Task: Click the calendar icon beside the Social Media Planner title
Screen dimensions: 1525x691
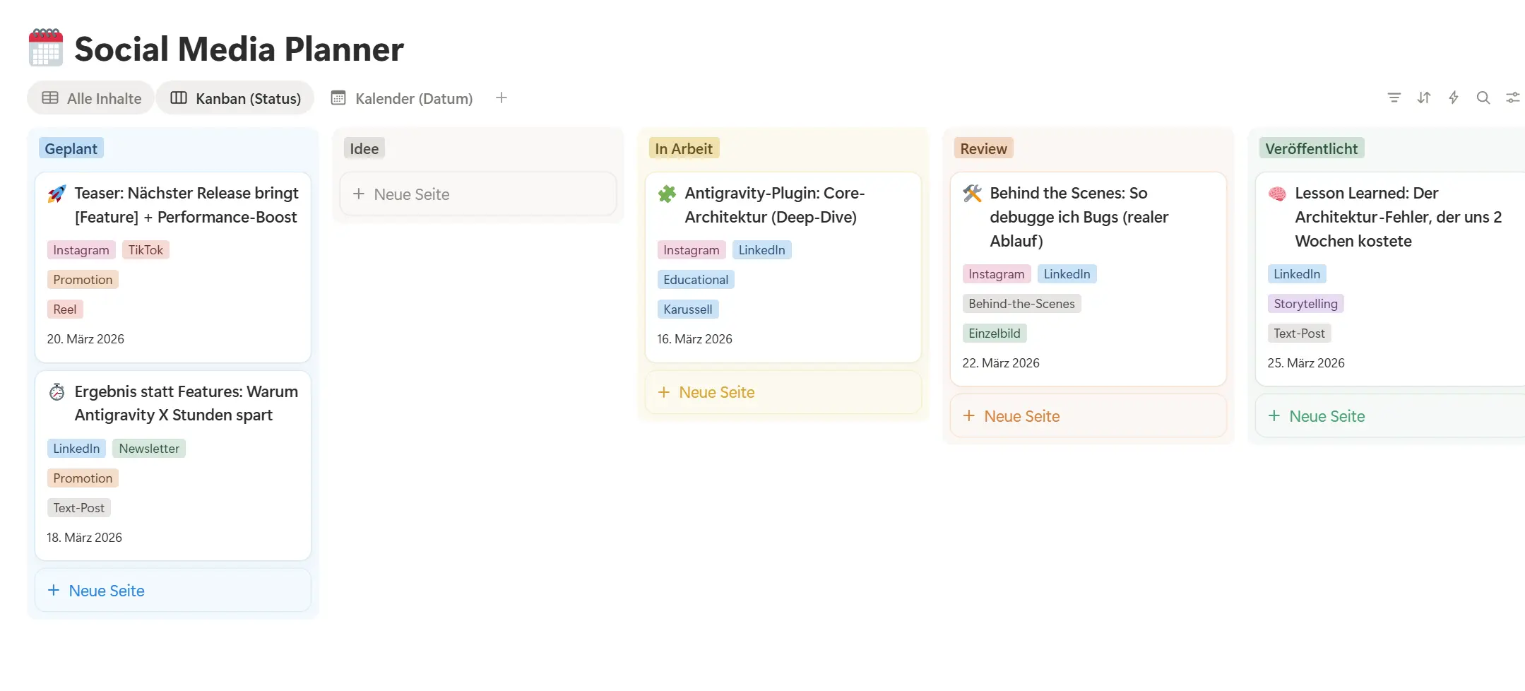Action: (45, 48)
